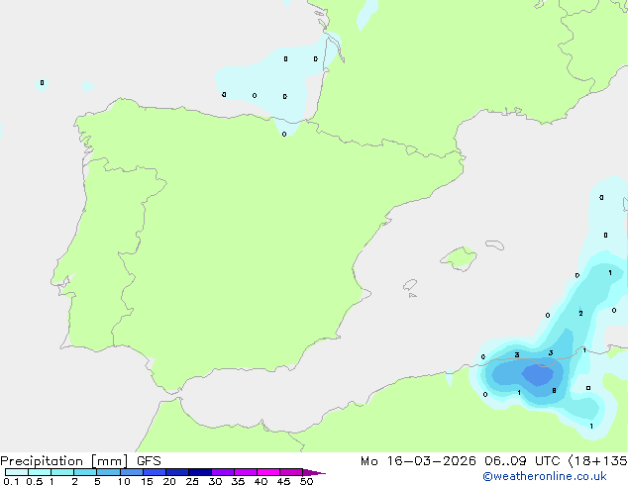Pick the 40–45 mm magenta legend swatch
The height and width of the screenshot is (485, 628).
268,472
